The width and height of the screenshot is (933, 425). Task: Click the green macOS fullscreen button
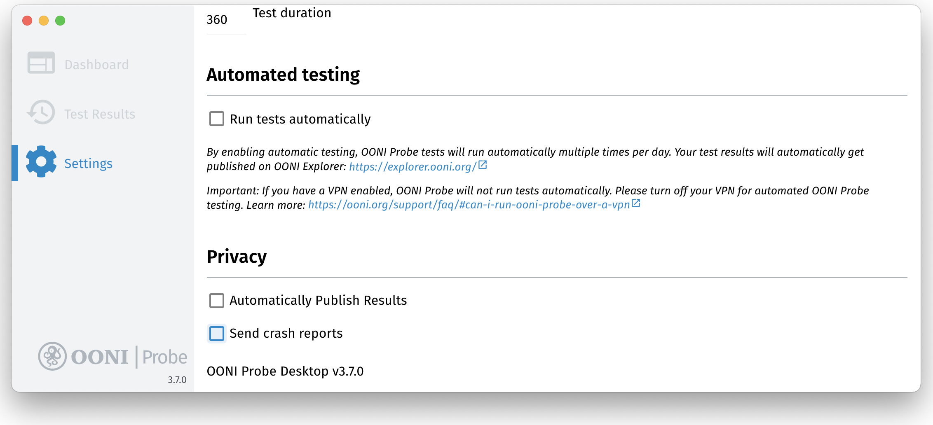click(x=60, y=21)
